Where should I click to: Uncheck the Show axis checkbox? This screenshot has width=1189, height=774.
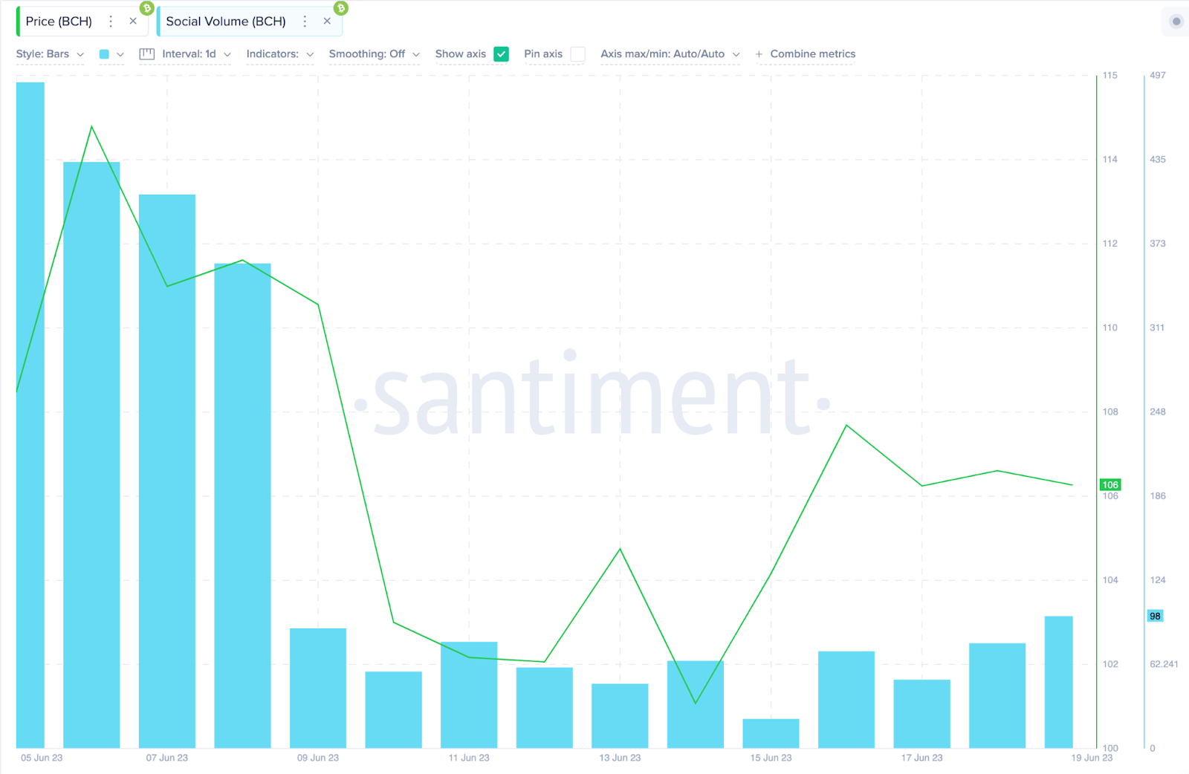502,54
